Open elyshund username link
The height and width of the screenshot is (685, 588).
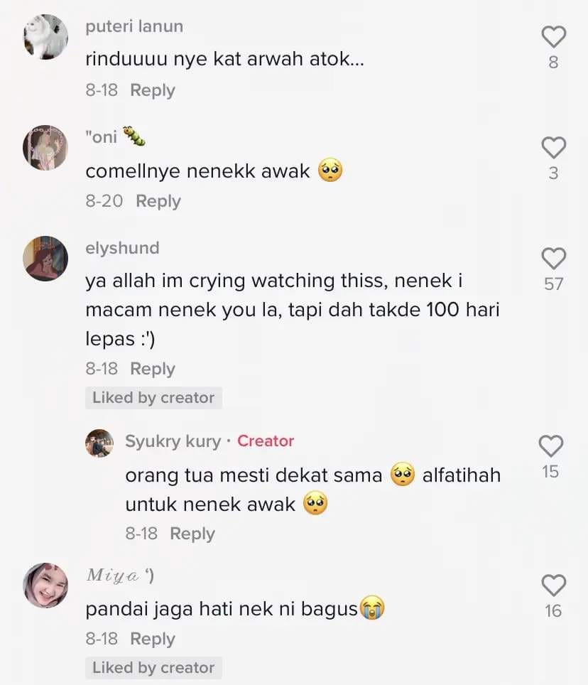pyautogui.click(x=123, y=248)
